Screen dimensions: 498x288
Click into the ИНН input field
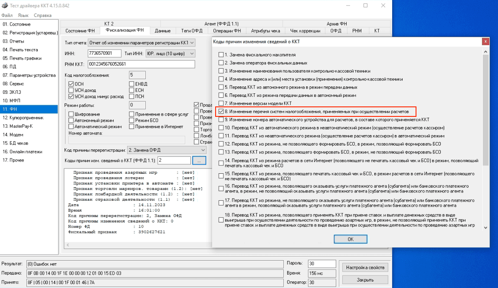point(104,53)
